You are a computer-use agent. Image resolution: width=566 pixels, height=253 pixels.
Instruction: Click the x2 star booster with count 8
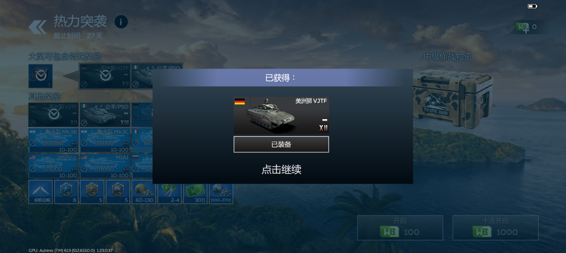click(x=67, y=192)
